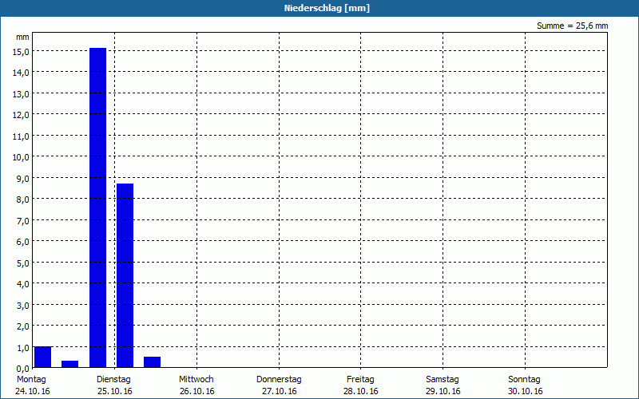
Task: Click the 'Freitag' axis label
Action: point(360,379)
